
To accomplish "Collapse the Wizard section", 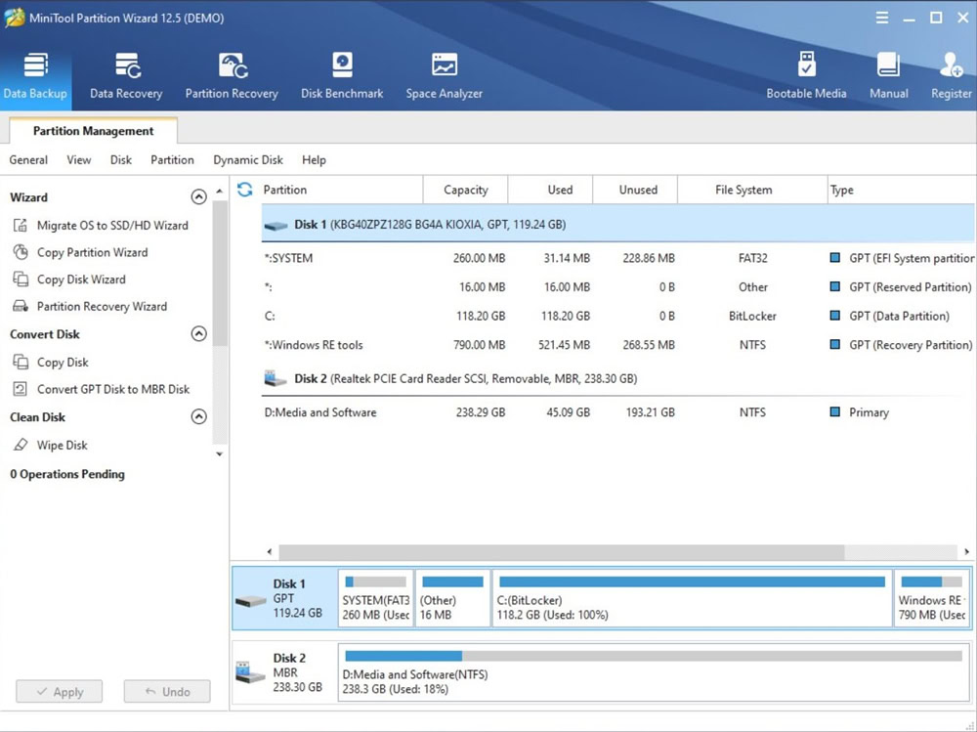I will tap(198, 197).
